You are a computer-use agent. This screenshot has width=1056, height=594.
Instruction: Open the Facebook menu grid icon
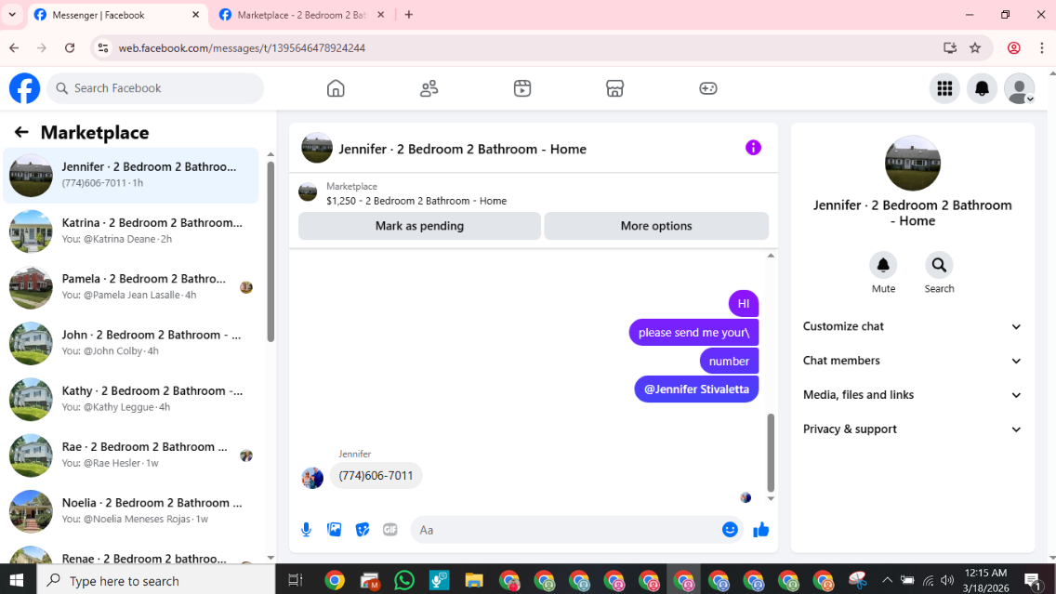point(944,88)
